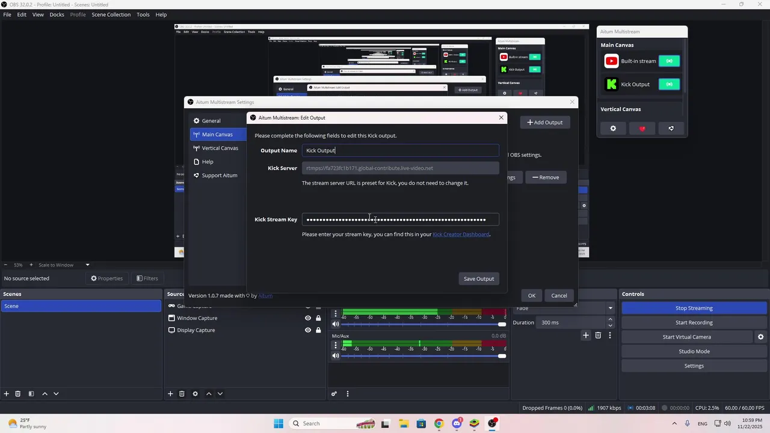Click Save Output button
Screen dimensions: 770x433
(x=479, y=279)
